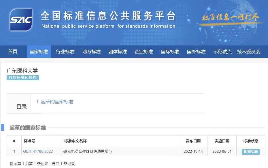Click the 目录 label

coord(22,107)
